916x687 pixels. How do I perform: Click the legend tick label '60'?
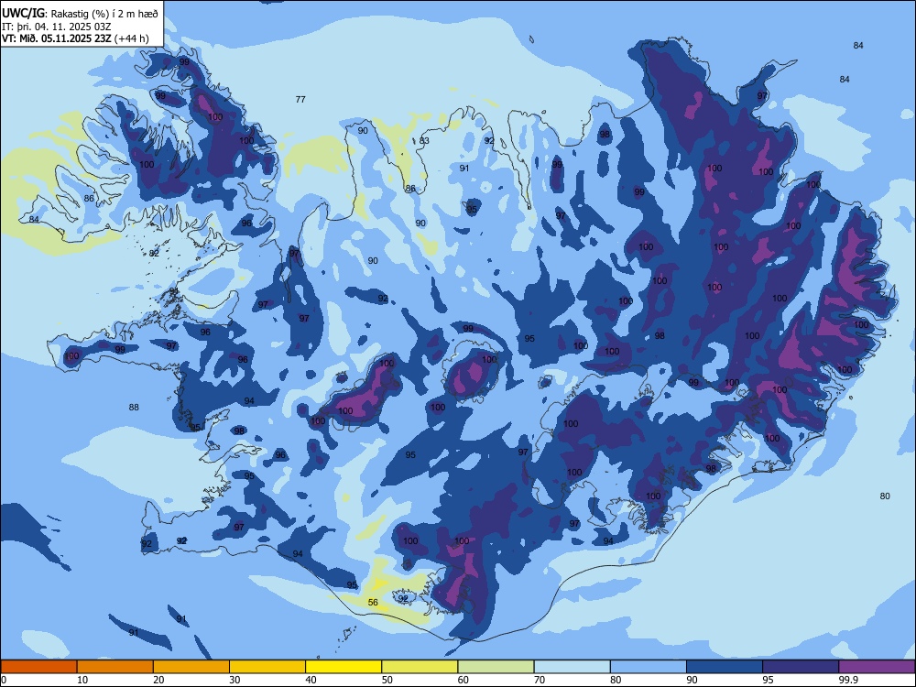[x=463, y=680]
